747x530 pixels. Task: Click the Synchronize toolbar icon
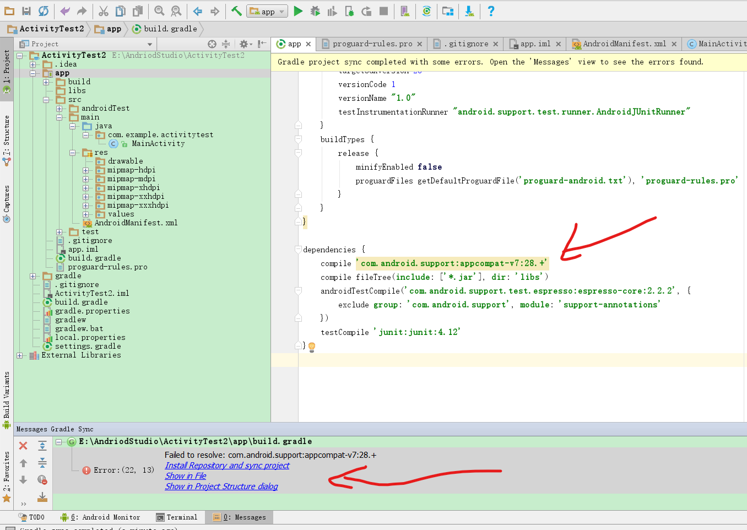coord(44,11)
